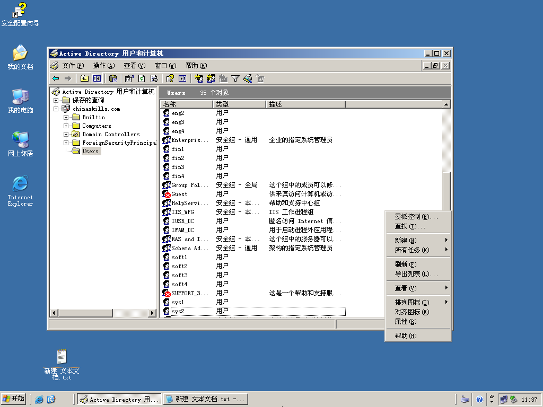Click the Export list toolbar icon
Viewport: 543px width, 407px height.
(x=154, y=78)
